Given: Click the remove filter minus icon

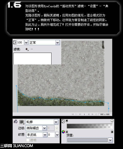Looking at the screenshot, I should (x=32, y=49).
